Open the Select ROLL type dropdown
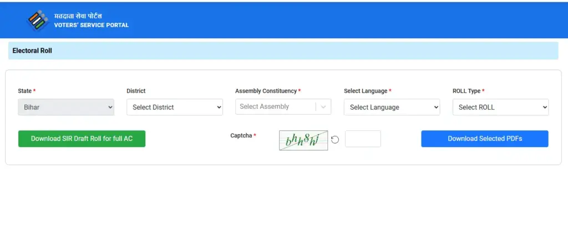 pos(501,107)
